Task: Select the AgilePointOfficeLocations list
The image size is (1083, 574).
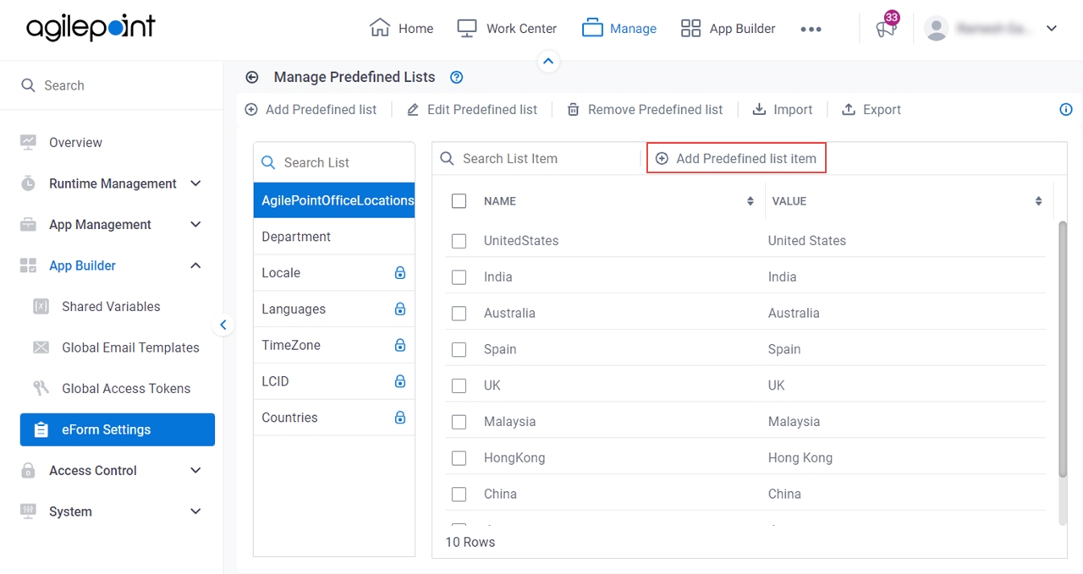Action: click(x=334, y=200)
